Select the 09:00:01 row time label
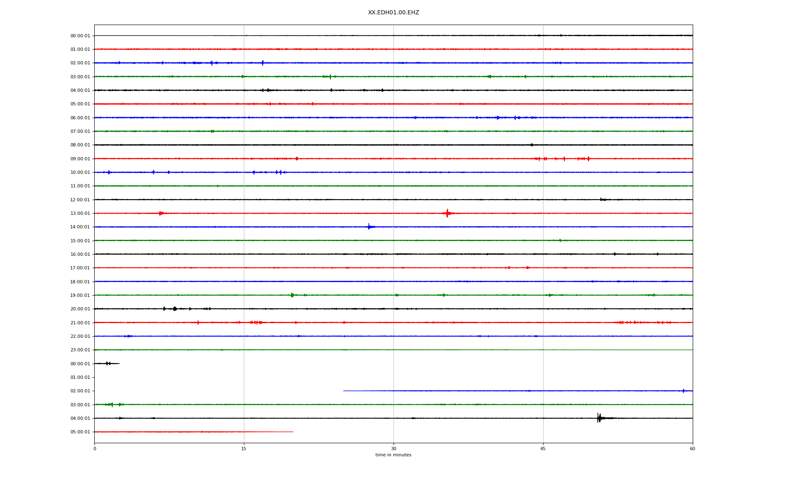This screenshot has height=492, width=787. 80,159
